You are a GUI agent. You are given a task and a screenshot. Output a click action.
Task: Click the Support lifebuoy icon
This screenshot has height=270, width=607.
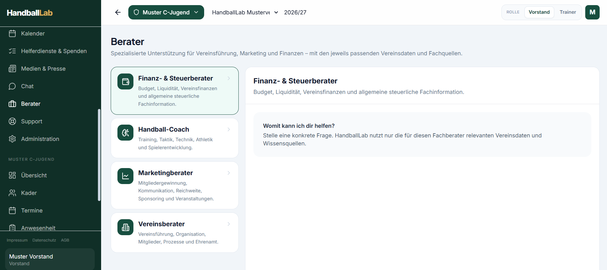pos(12,121)
